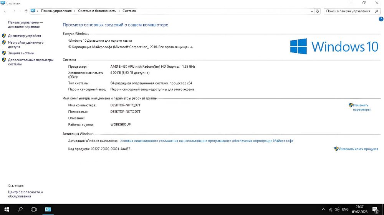This screenshot has height=215, width=384.
Task: Open Защита системы link
Action: click(x=21, y=53)
